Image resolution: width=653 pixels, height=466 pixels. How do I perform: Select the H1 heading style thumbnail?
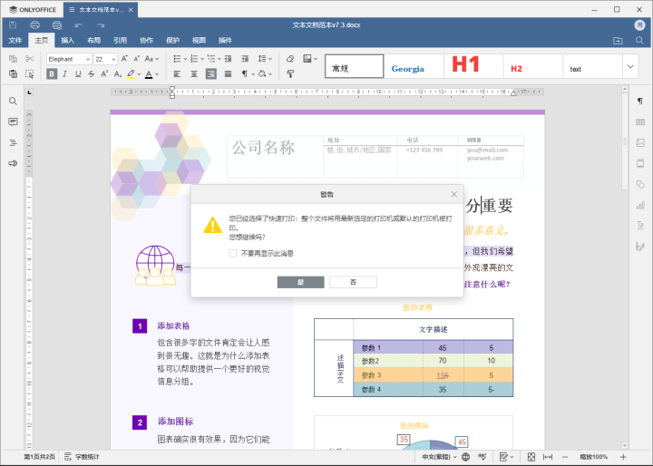[466, 66]
